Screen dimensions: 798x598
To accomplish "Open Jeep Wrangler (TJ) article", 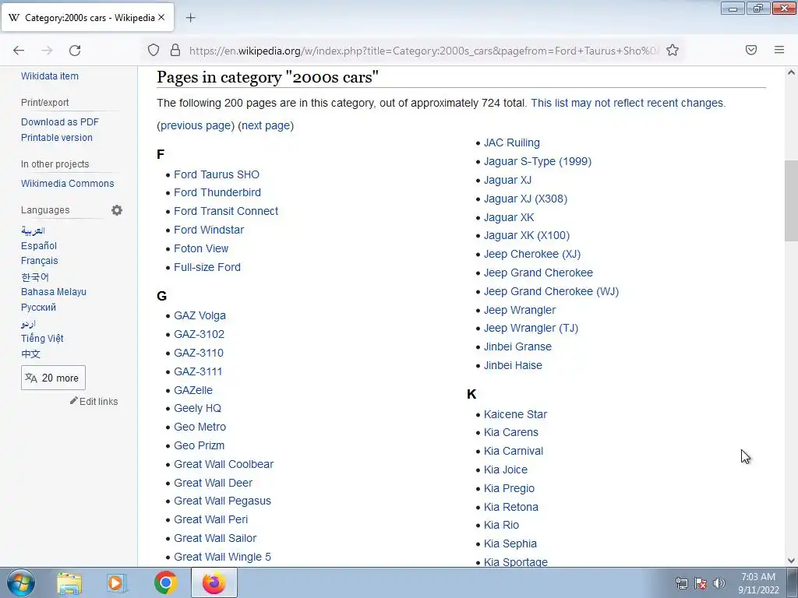I will pos(531,328).
